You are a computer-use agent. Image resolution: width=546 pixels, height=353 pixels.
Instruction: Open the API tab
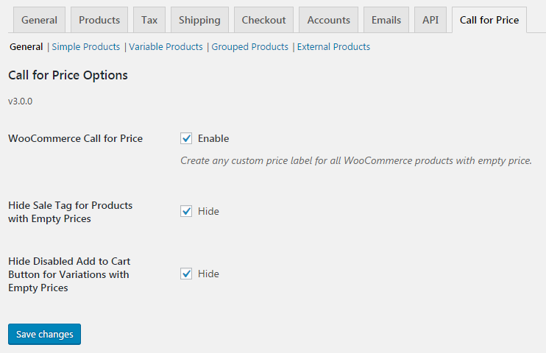tap(430, 20)
